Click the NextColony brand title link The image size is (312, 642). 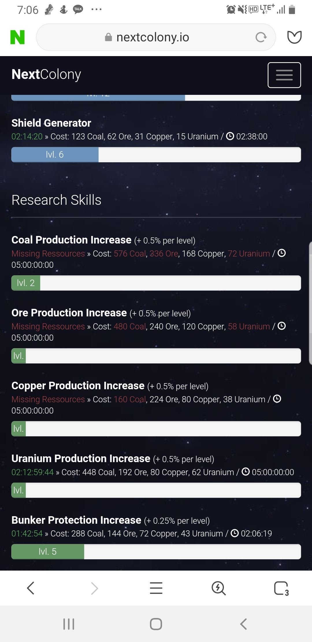click(46, 74)
